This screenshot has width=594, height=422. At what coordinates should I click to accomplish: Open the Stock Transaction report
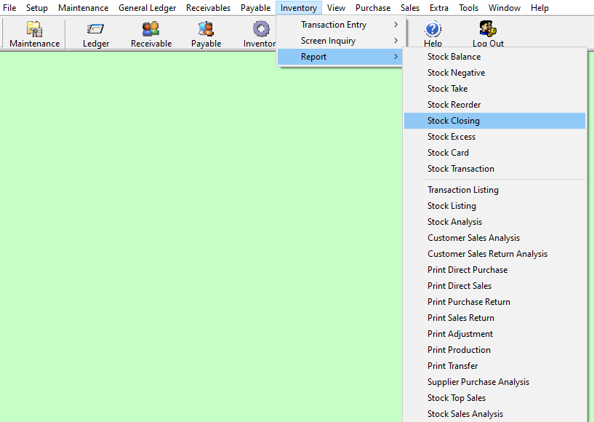(494, 169)
